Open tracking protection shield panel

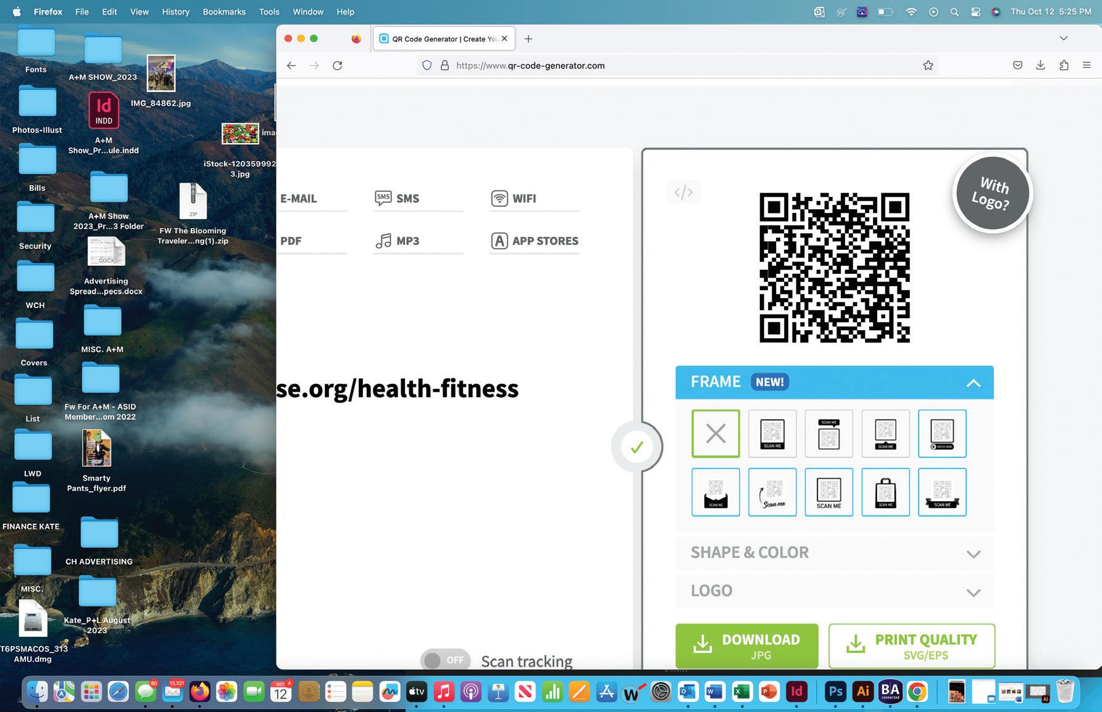427,65
